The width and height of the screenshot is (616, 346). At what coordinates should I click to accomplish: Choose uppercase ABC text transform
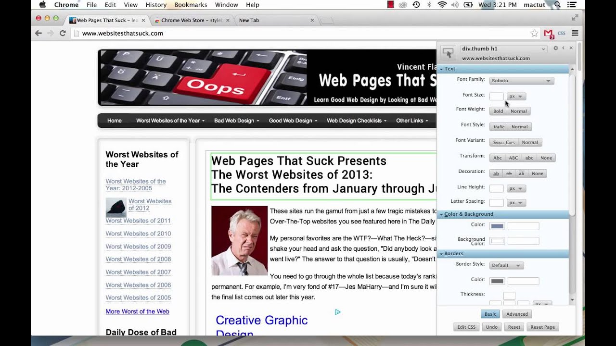pos(513,158)
